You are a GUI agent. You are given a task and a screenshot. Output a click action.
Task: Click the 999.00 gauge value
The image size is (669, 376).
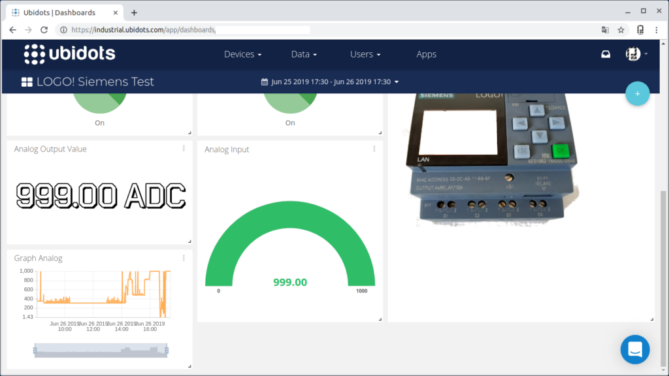[290, 282]
